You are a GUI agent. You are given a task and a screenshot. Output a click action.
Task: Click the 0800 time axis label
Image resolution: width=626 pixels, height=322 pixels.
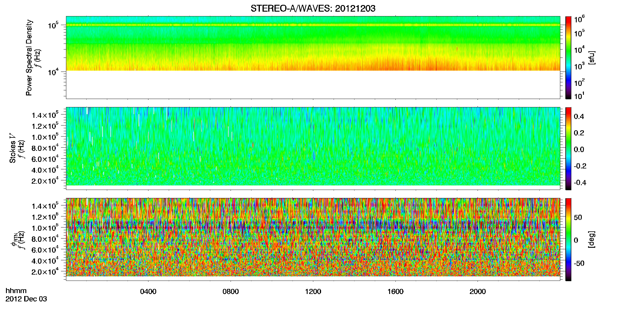click(231, 292)
